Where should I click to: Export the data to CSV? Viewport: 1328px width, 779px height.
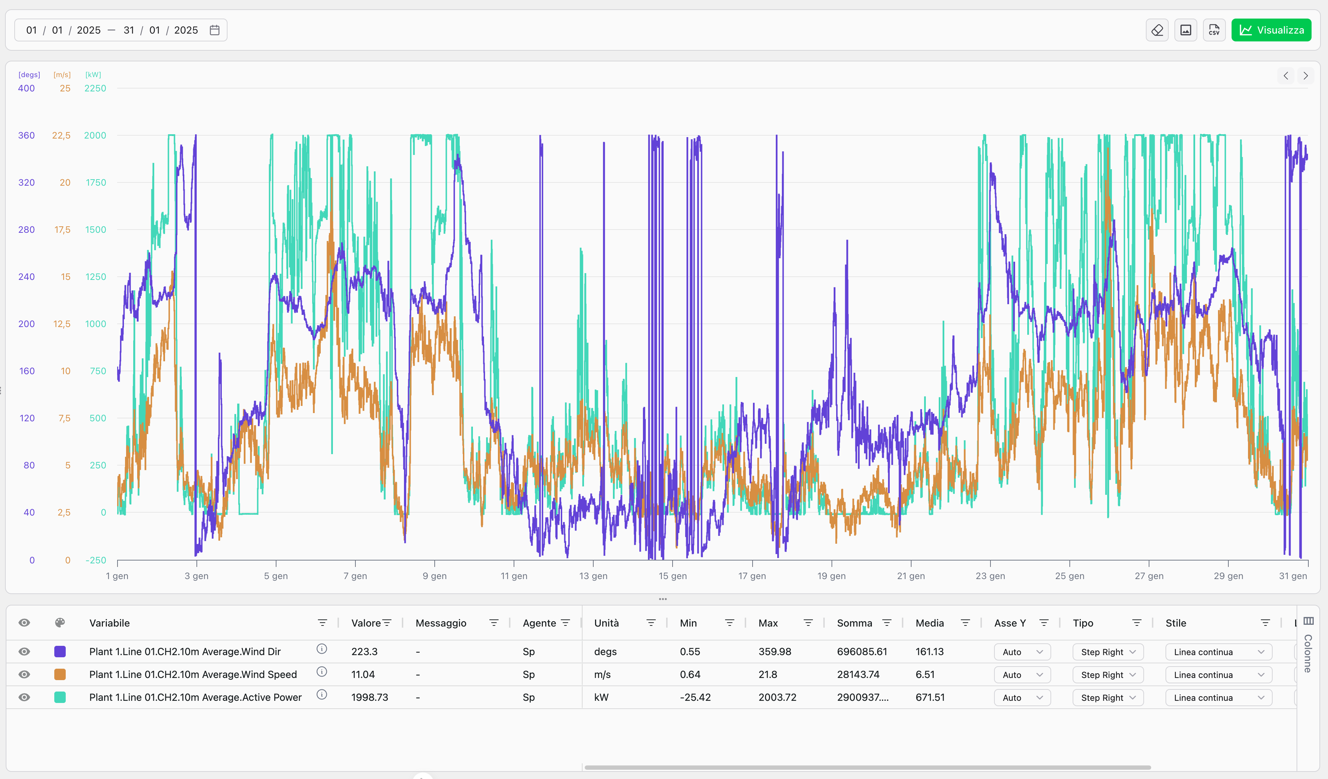coord(1214,30)
